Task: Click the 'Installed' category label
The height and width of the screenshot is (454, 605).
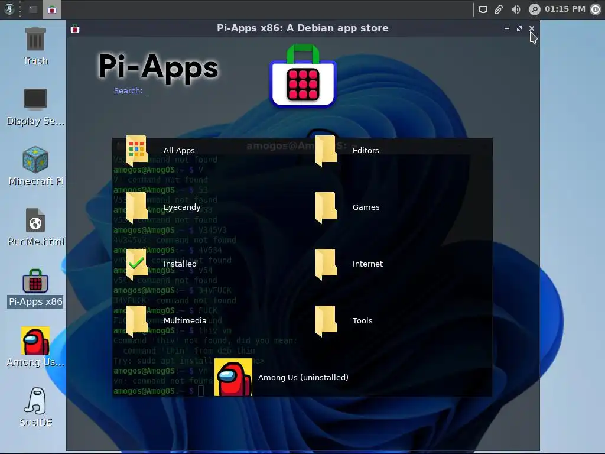Action: tap(180, 264)
